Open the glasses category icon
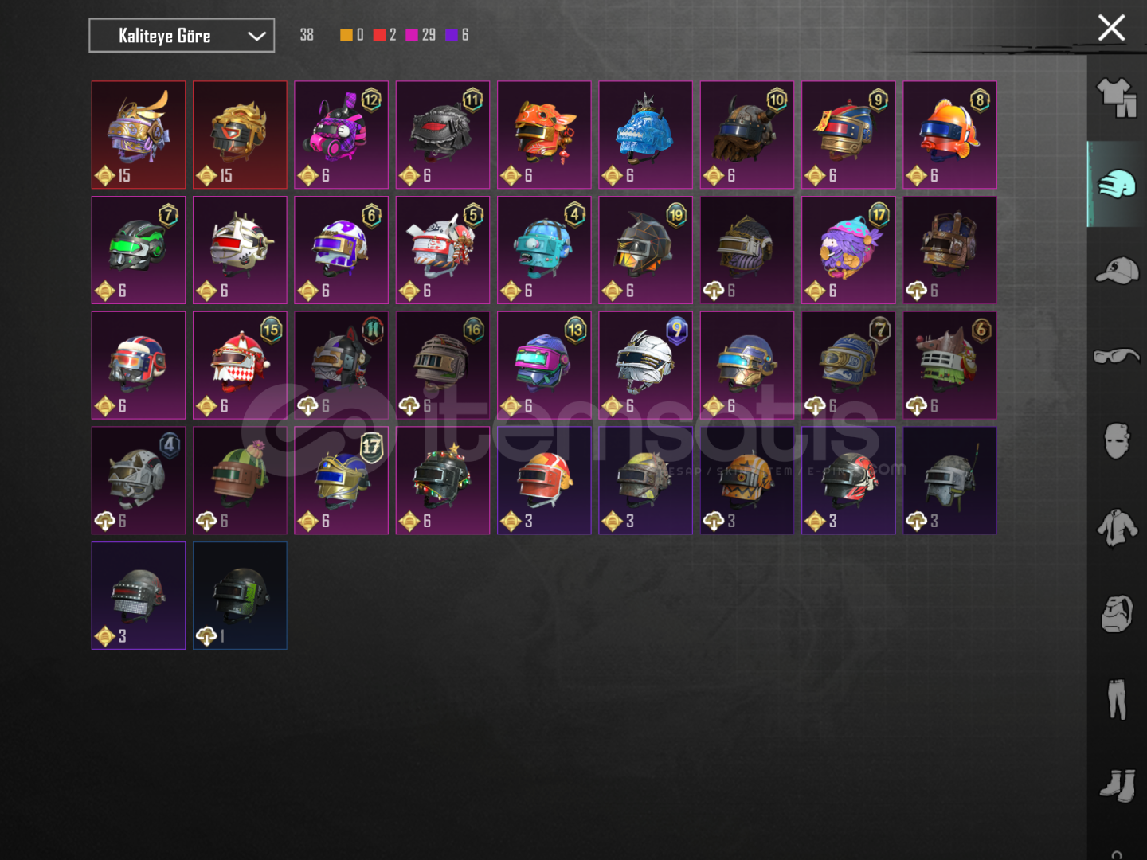Screen dimensions: 1147x860 [x=1117, y=356]
